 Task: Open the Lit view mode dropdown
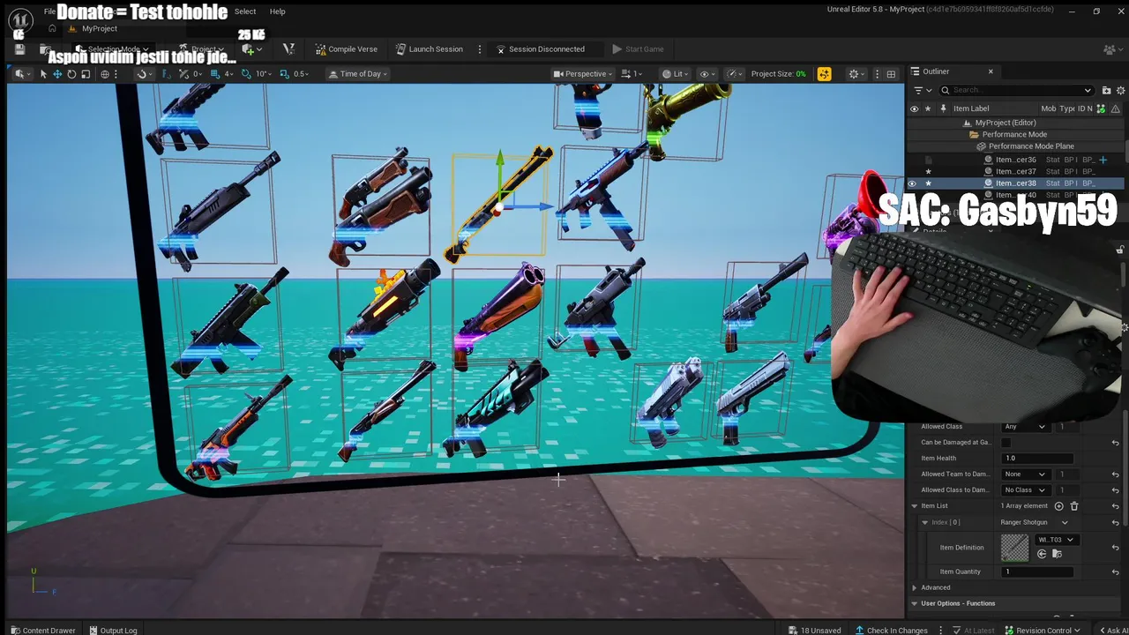676,74
